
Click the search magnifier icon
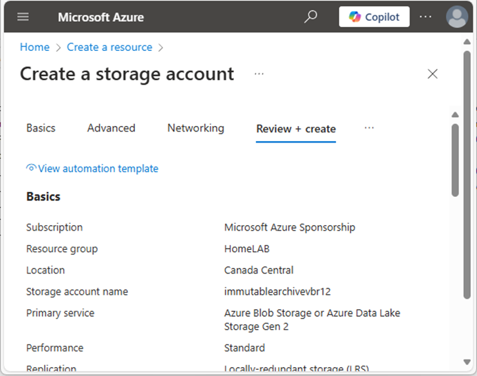pos(310,17)
